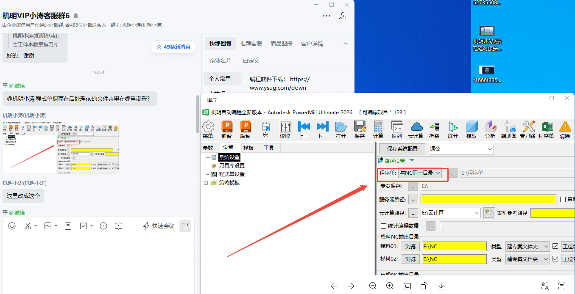Open the 商品图册 tab
The height and width of the screenshot is (294, 575).
pyautogui.click(x=282, y=44)
